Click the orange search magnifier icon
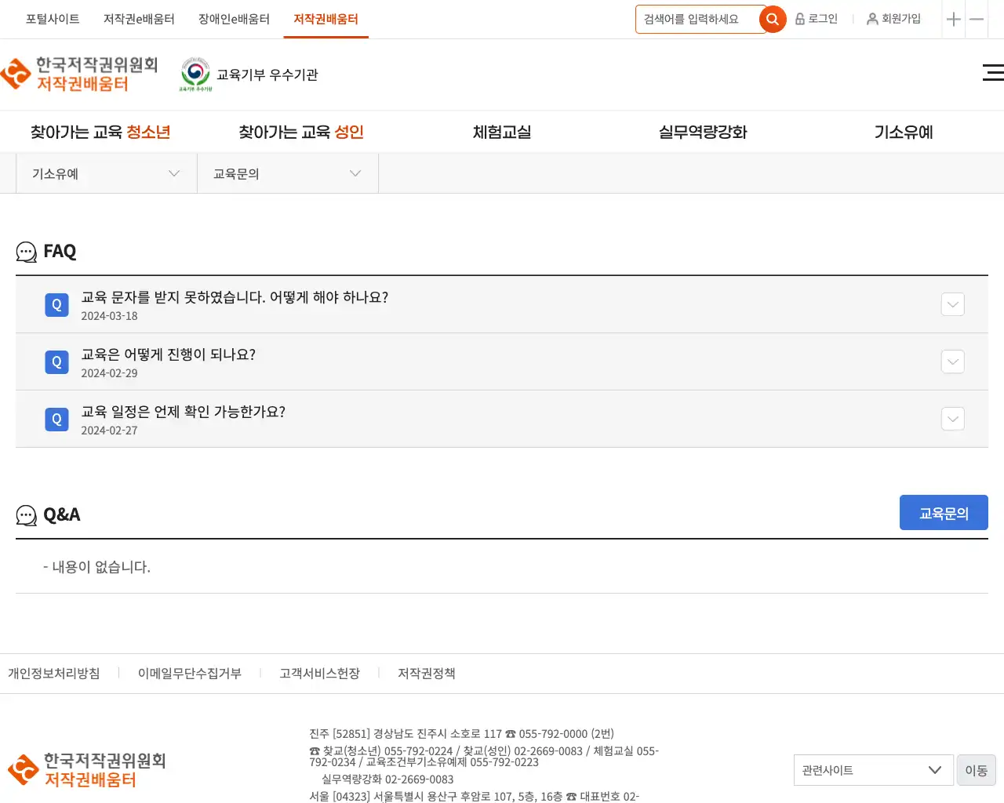The image size is (1004, 803). tap(773, 20)
